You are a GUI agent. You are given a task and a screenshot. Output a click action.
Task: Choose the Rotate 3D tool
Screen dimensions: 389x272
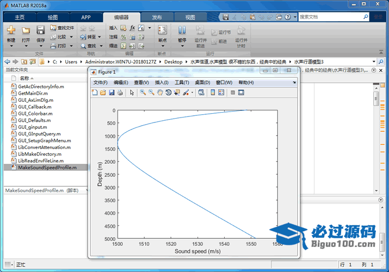[169, 92]
